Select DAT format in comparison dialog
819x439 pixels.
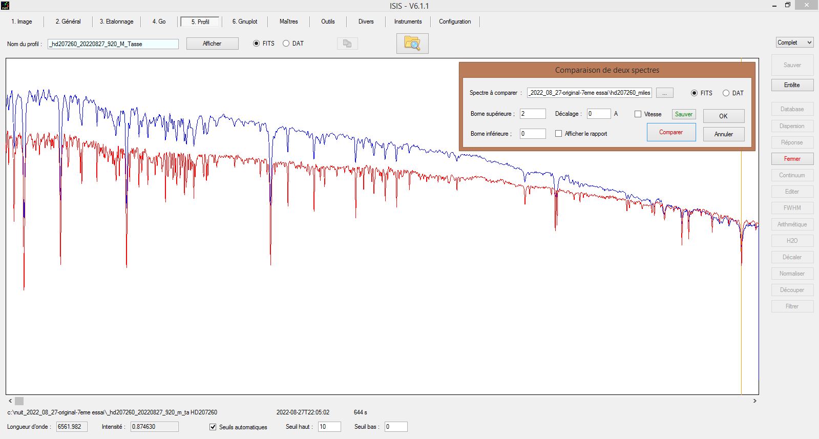coord(726,93)
